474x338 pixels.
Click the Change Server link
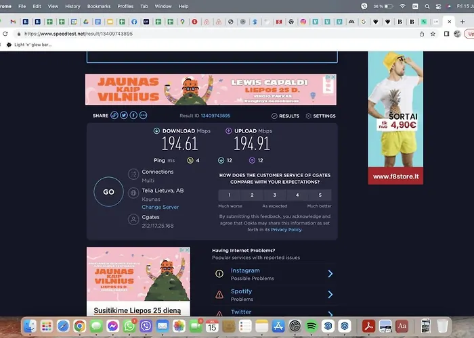pos(160,208)
